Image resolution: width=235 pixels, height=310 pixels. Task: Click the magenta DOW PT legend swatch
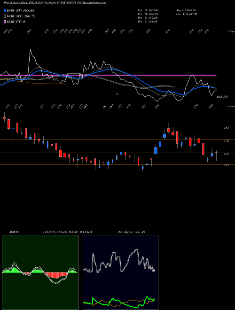pyautogui.click(x=5, y=22)
